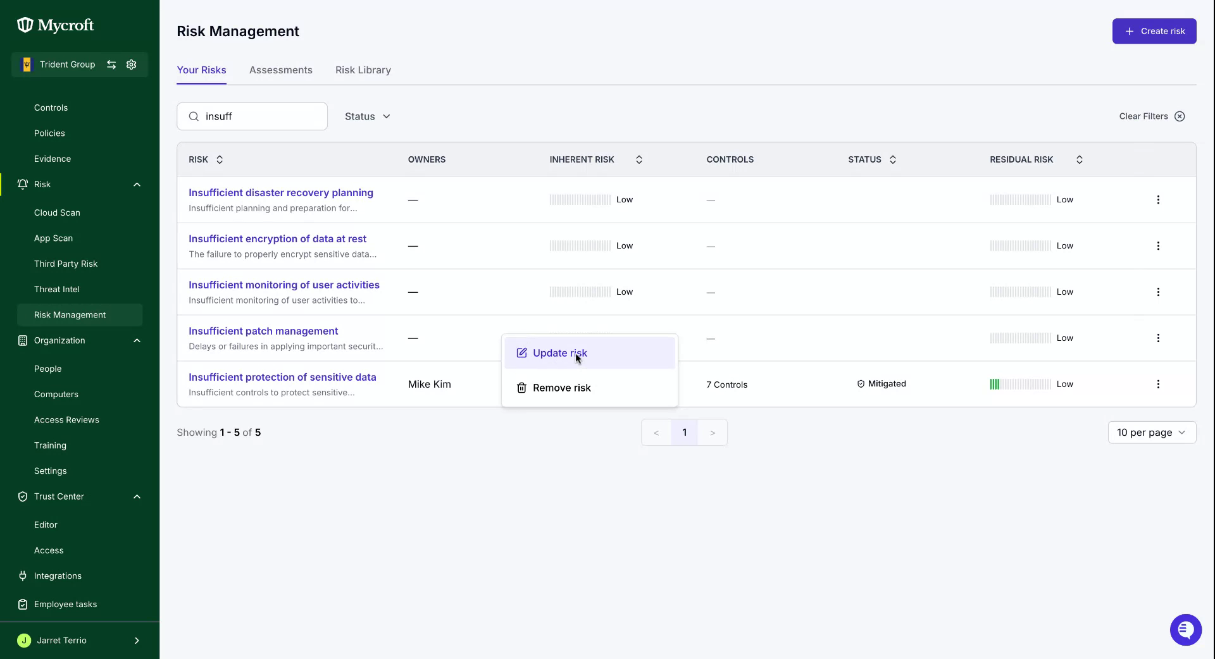The image size is (1215, 659).
Task: Open actions menu for protection of sensitive data
Action: [1158, 385]
